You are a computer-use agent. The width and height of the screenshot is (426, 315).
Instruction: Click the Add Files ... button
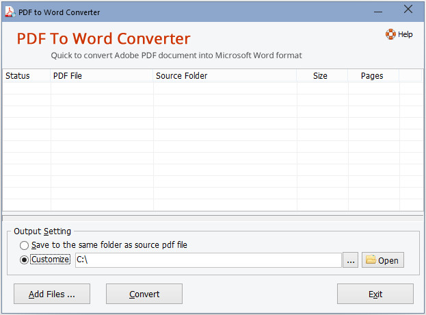point(52,294)
